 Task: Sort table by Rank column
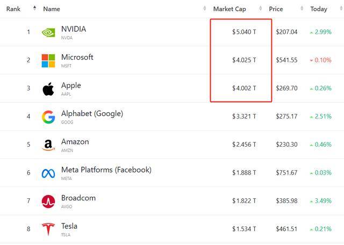pyautogui.click(x=13, y=9)
